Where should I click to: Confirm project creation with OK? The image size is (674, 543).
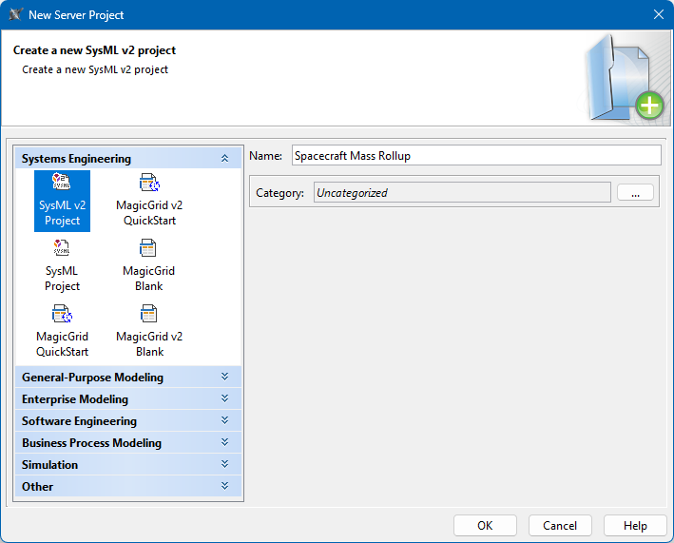[485, 526]
